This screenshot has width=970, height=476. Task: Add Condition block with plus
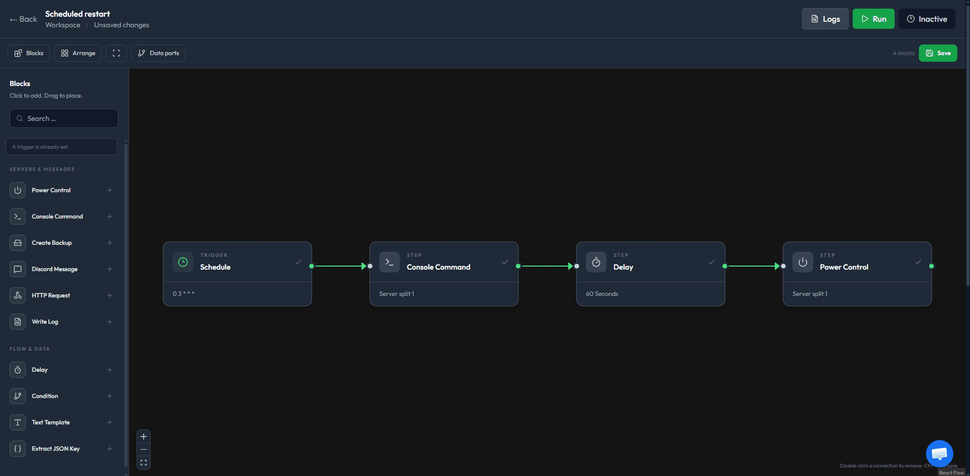[110, 396]
